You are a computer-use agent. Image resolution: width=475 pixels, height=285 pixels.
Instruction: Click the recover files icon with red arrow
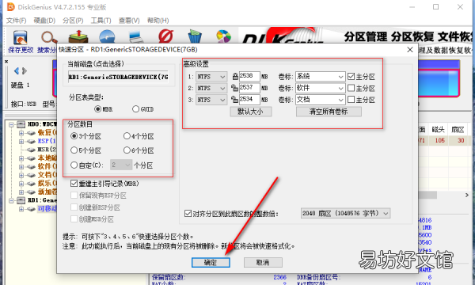(x=78, y=36)
